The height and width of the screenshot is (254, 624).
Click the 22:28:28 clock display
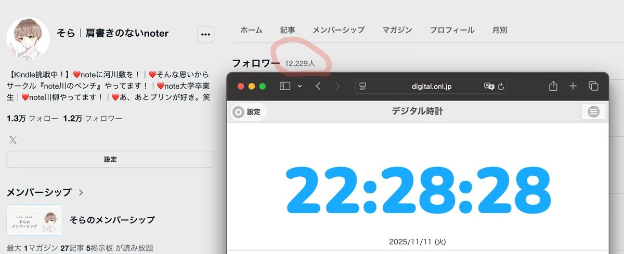(x=418, y=191)
